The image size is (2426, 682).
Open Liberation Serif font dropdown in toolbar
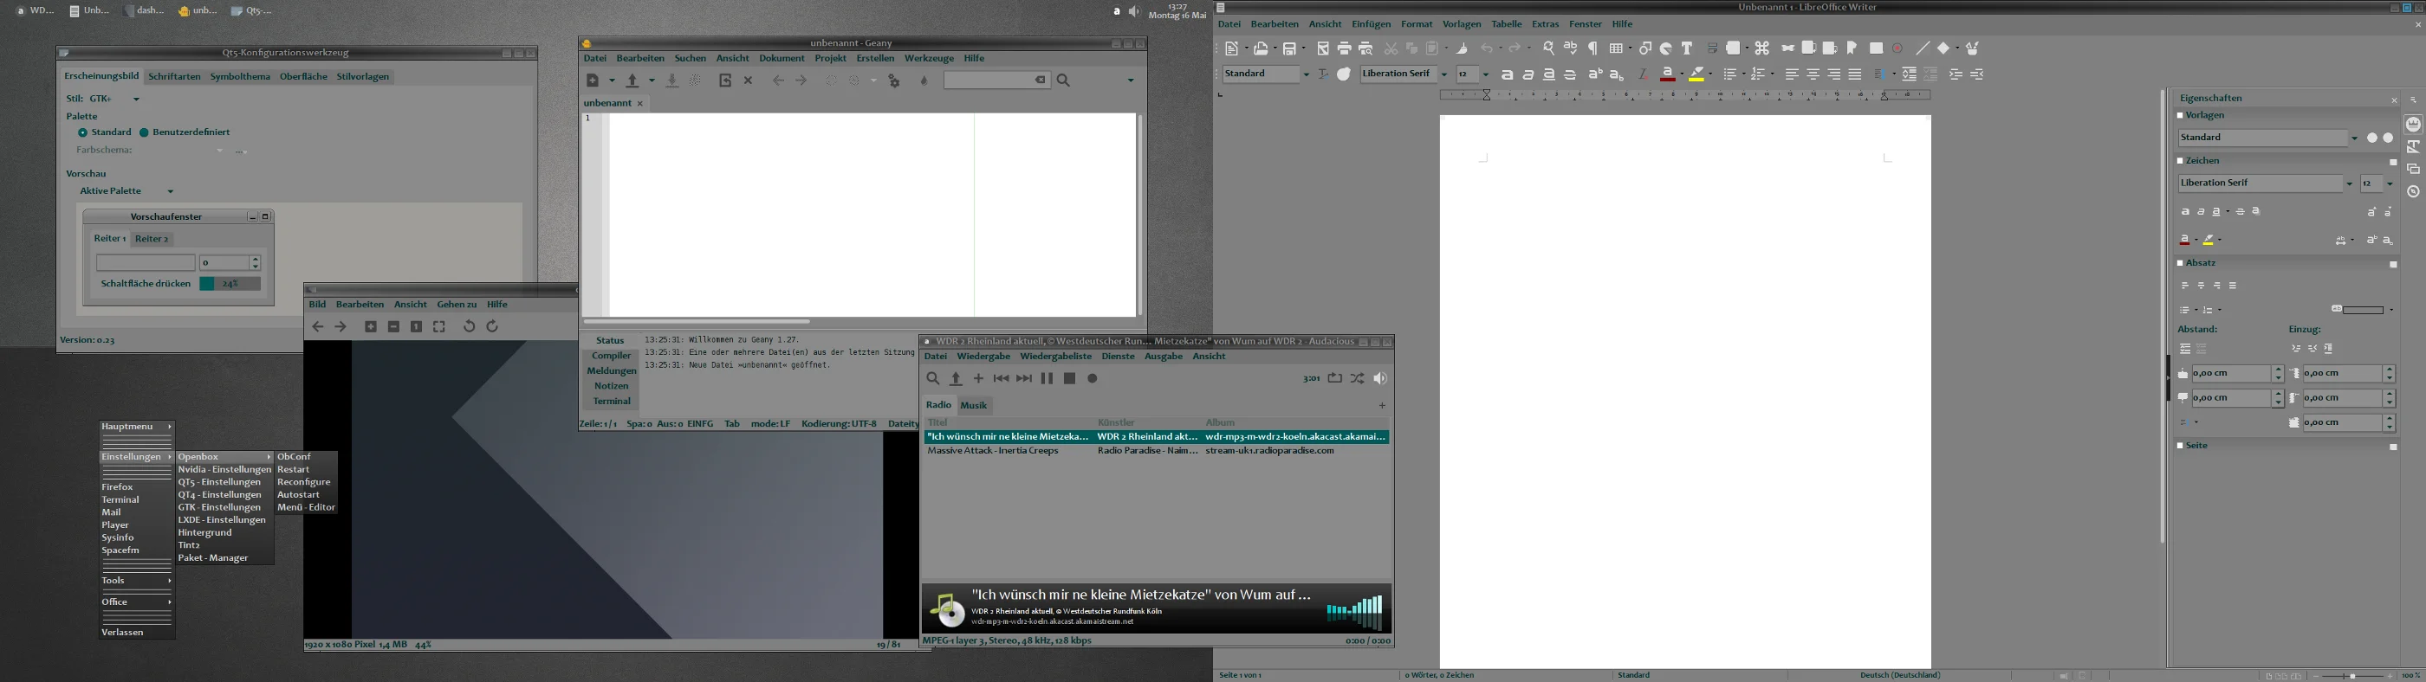[1443, 74]
